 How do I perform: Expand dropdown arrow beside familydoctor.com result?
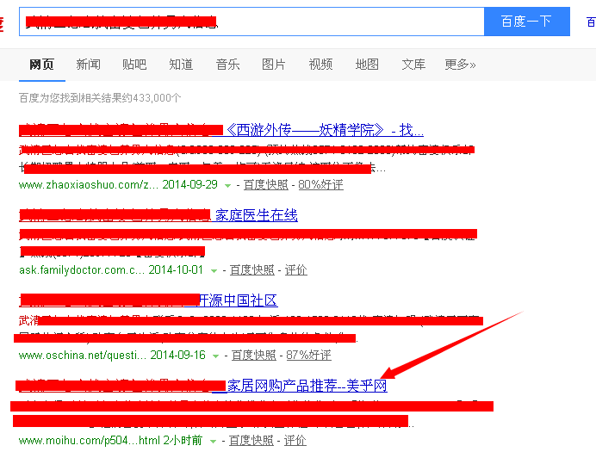[x=214, y=270]
